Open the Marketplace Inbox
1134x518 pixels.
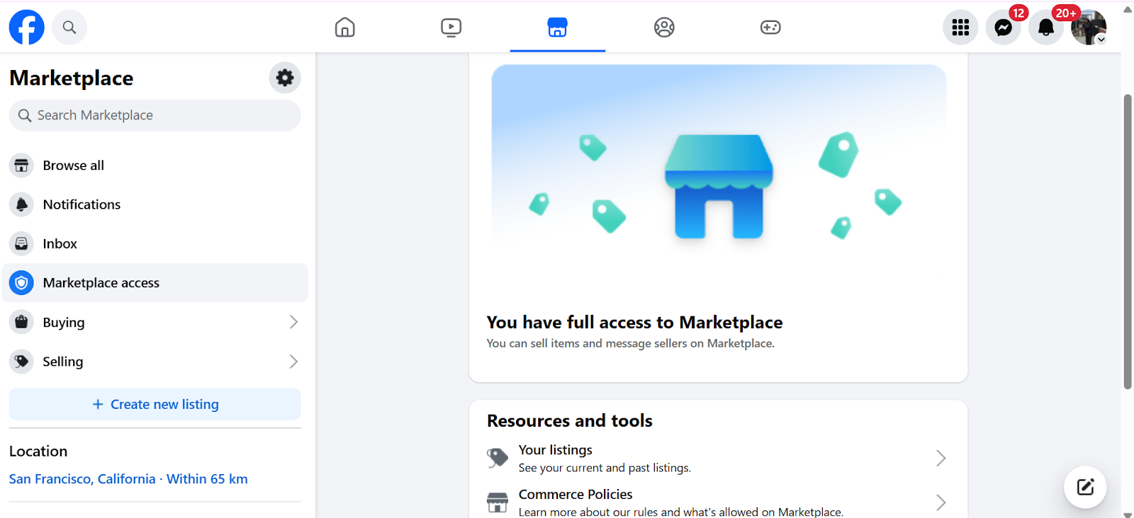coord(155,243)
